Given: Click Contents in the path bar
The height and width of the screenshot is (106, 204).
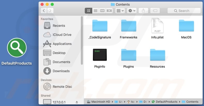Looking at the screenshot, I should coord(190,102).
